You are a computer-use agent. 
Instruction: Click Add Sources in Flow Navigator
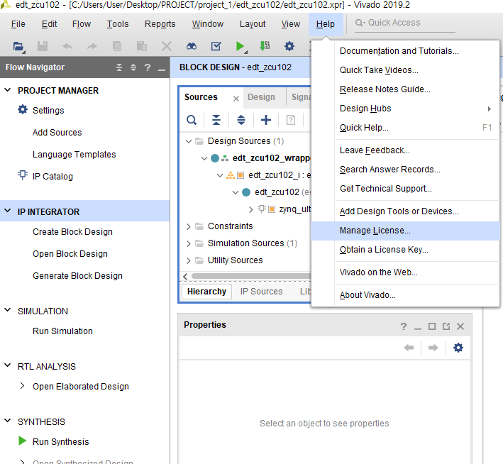(57, 133)
